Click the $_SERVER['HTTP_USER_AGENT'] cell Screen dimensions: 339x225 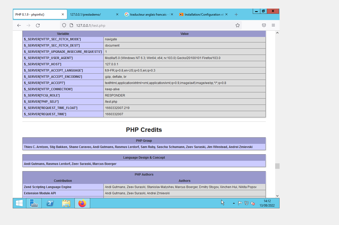[63, 58]
